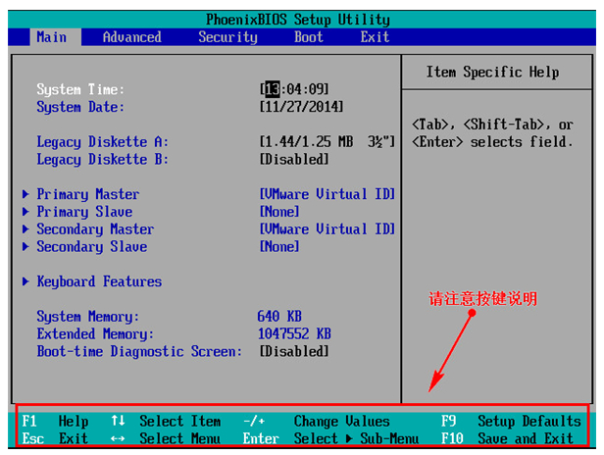
Task: Click the F1 Help key legend
Action: [x=55, y=421]
